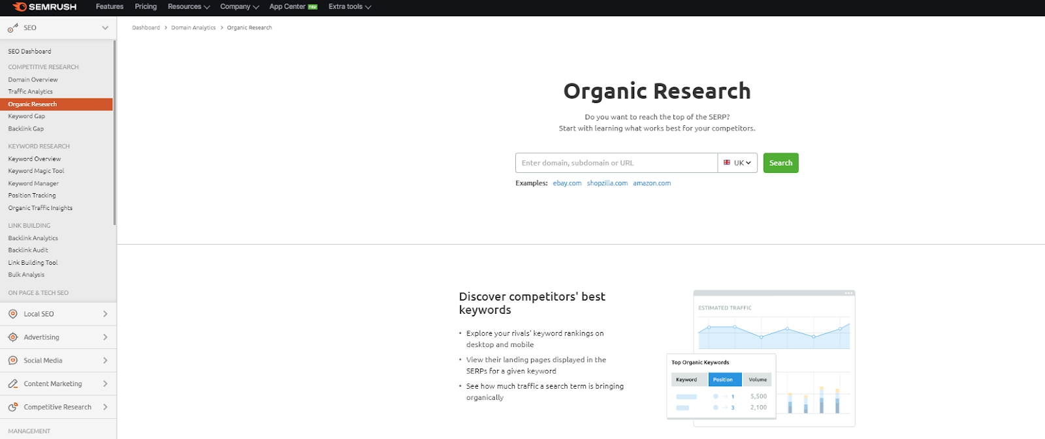The width and height of the screenshot is (1045, 439).
Task: Open the Company dropdown menu
Action: pyautogui.click(x=240, y=7)
